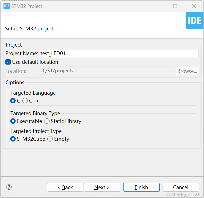Cancel the STM32 project dialog
Image resolution: width=204 pixels, height=198 pixels.
181,187
